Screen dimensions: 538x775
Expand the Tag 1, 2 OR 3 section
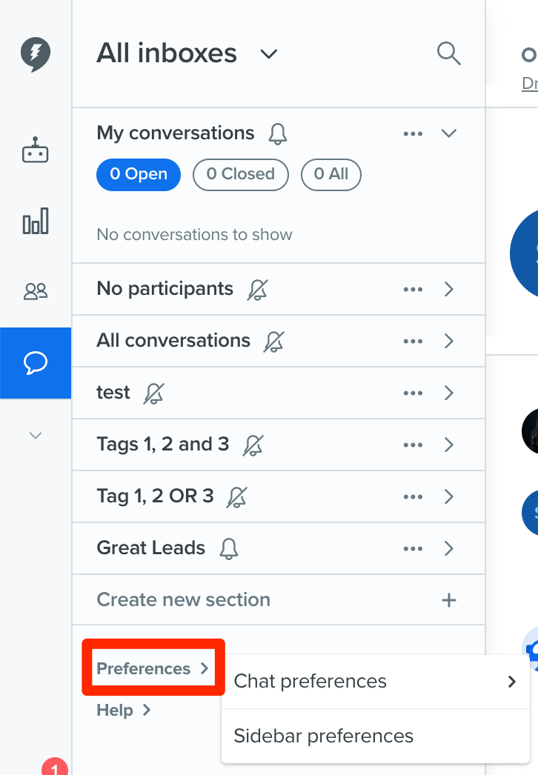(448, 496)
